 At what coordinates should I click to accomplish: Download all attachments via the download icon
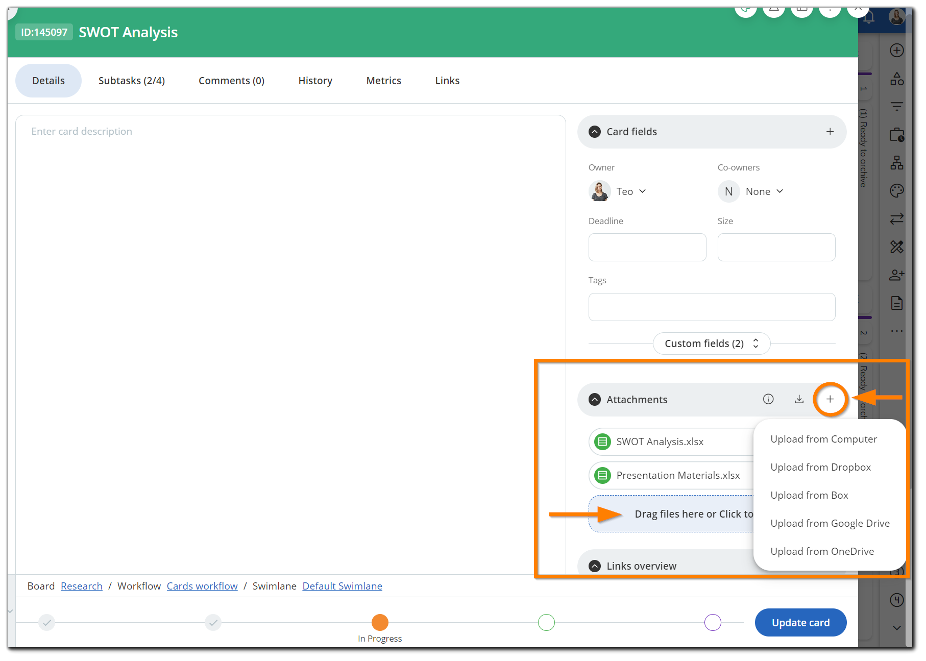[x=799, y=399]
